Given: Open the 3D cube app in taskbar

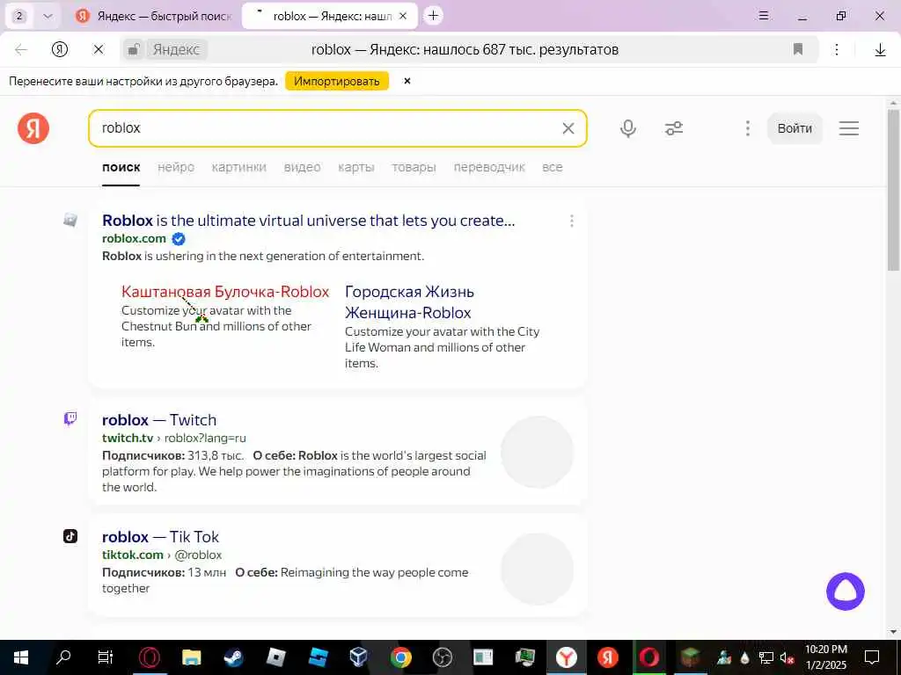Looking at the screenshot, I should pyautogui.click(x=359, y=657).
